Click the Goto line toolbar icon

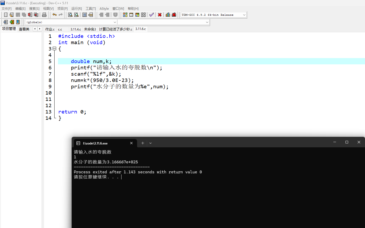pos(91,15)
